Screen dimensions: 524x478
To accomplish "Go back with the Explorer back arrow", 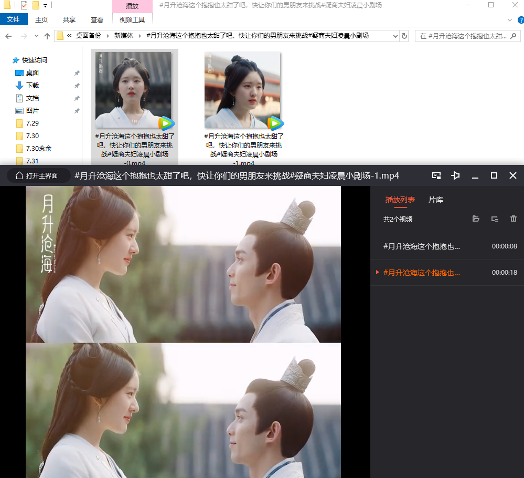I will [9, 36].
